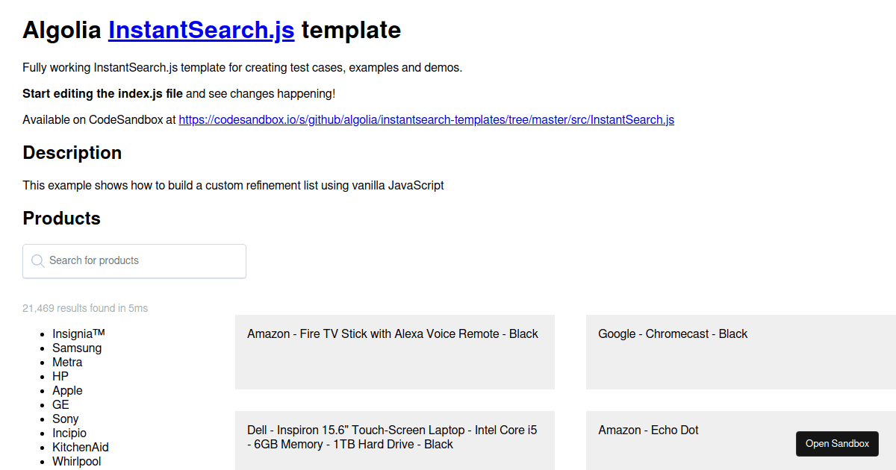This screenshot has width=896, height=470.
Task: Open the InstantSearch.js link in the title
Action: [201, 30]
